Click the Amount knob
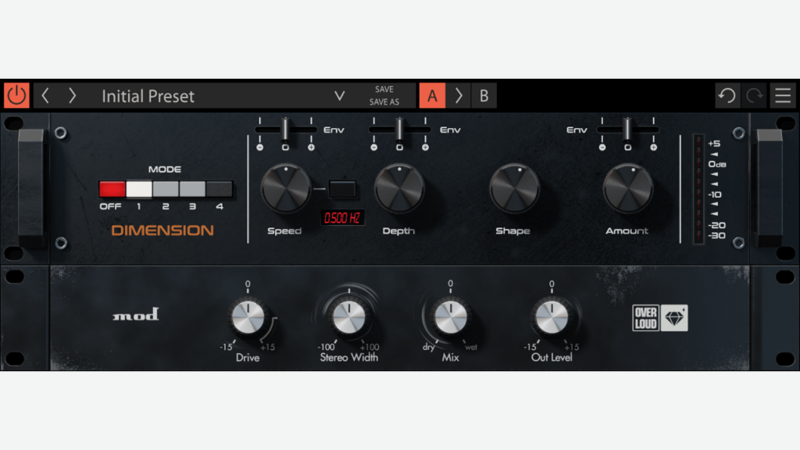The width and height of the screenshot is (800, 450). [x=627, y=190]
